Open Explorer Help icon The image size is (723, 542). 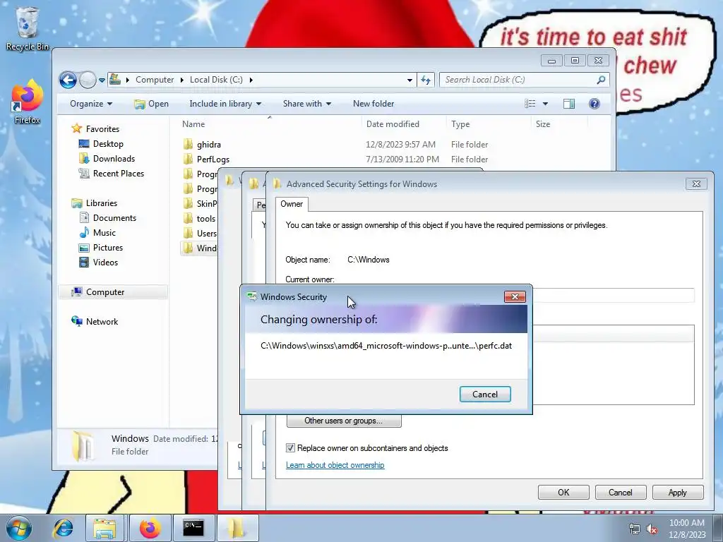594,104
